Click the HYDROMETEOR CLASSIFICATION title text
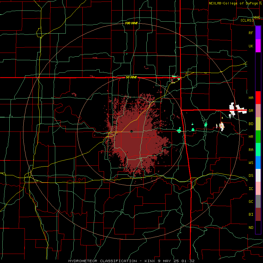Screen dimensions: 263x263 coord(103,261)
